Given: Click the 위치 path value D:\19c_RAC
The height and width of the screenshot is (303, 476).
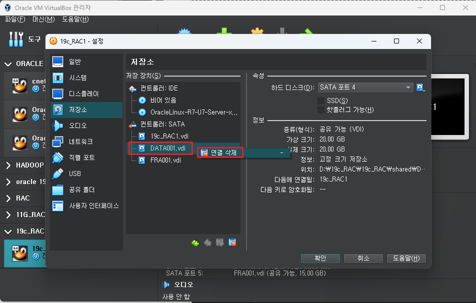Looking at the screenshot, I should [x=372, y=169].
